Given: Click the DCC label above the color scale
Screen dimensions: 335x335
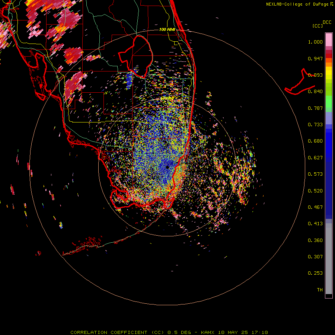Looking at the screenshot, I should coord(327,22).
